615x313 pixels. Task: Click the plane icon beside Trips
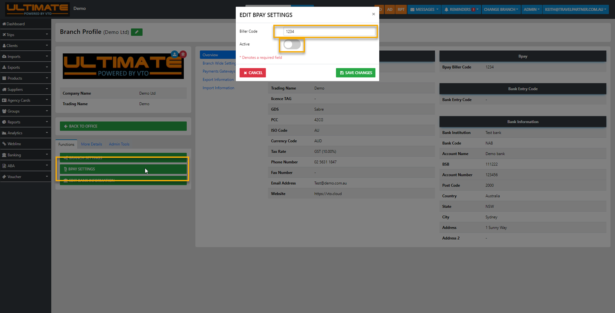point(4,35)
